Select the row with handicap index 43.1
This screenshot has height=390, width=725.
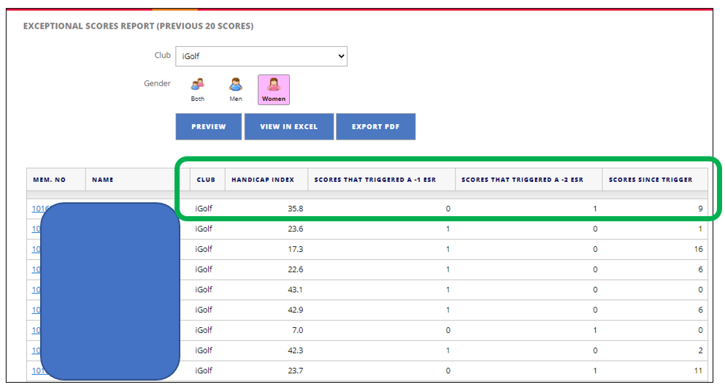click(367, 290)
